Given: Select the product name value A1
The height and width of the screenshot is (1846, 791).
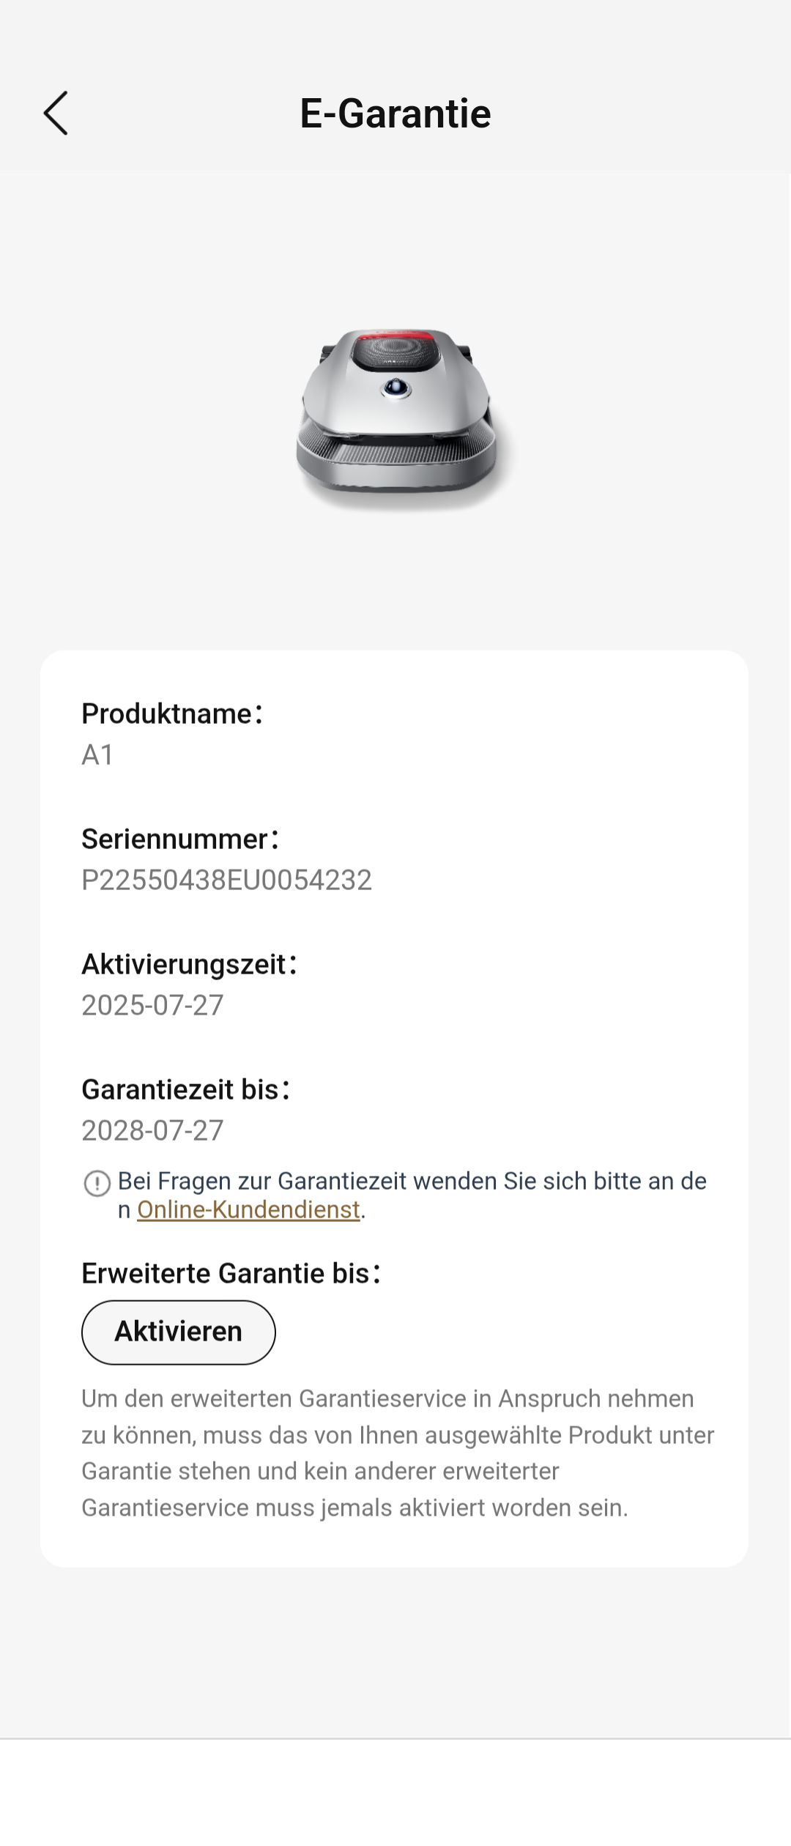Looking at the screenshot, I should tap(97, 755).
